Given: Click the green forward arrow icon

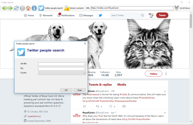Looking at the screenshot, I should 10,8.
